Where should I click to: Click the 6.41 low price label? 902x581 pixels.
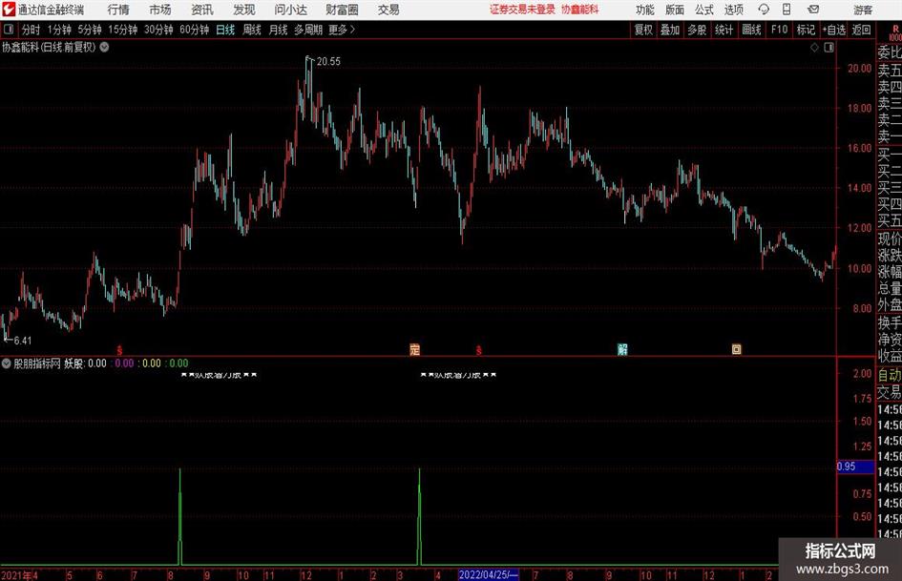coord(23,341)
